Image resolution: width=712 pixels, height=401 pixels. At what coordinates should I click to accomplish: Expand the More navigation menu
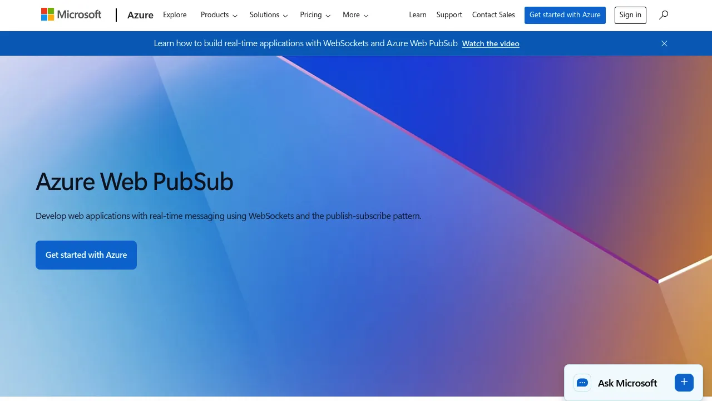pyautogui.click(x=355, y=15)
